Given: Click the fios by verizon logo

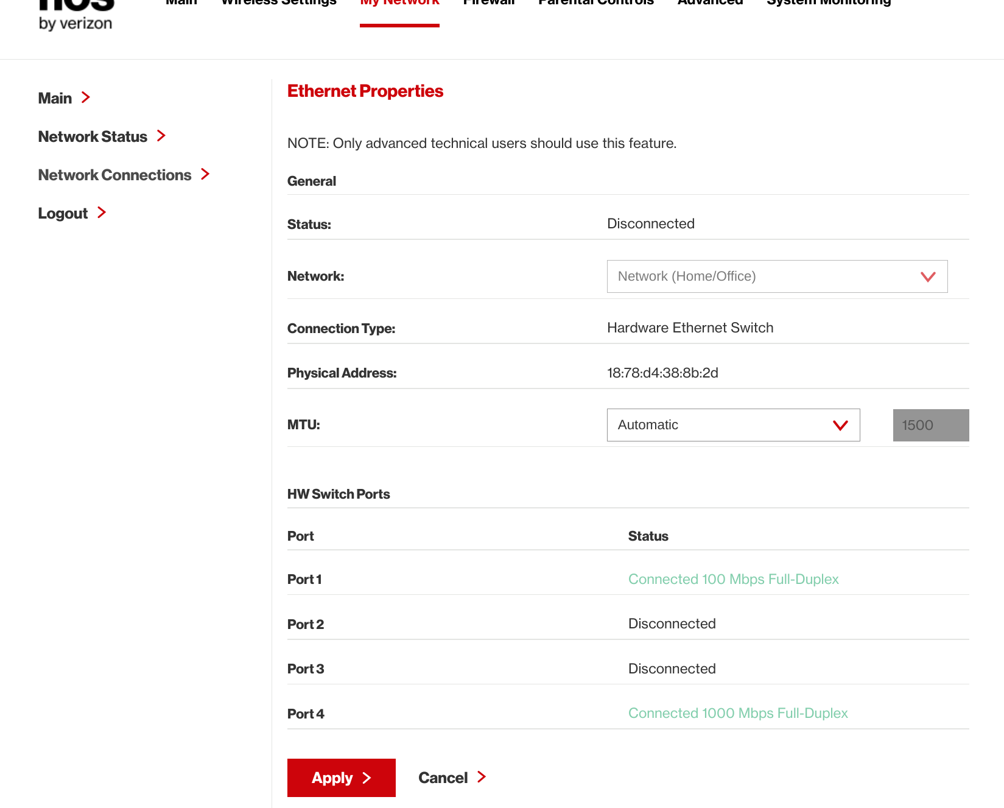Looking at the screenshot, I should tap(75, 15).
